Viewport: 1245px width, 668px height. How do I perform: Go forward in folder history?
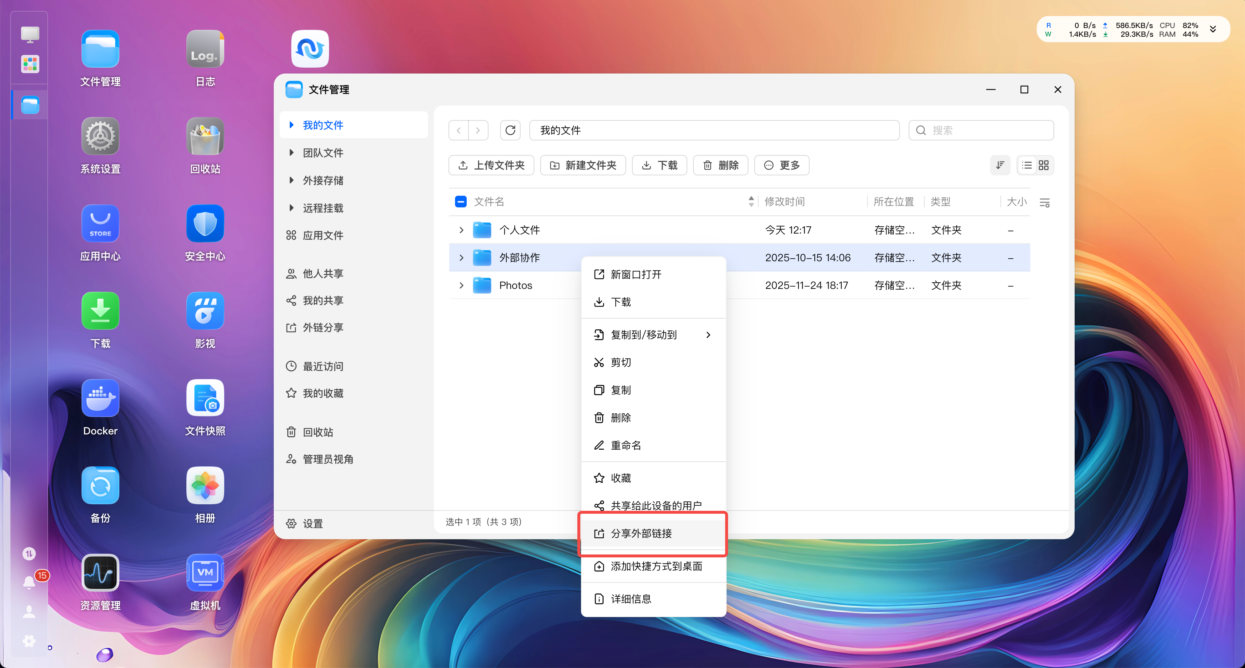coord(478,130)
